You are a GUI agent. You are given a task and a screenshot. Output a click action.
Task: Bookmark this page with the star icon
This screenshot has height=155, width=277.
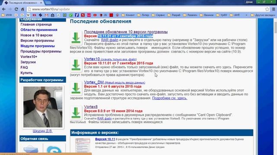click(x=267, y=9)
